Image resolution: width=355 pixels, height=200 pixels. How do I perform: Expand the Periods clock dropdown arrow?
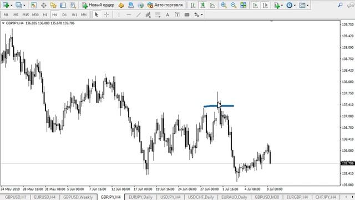(295, 5)
